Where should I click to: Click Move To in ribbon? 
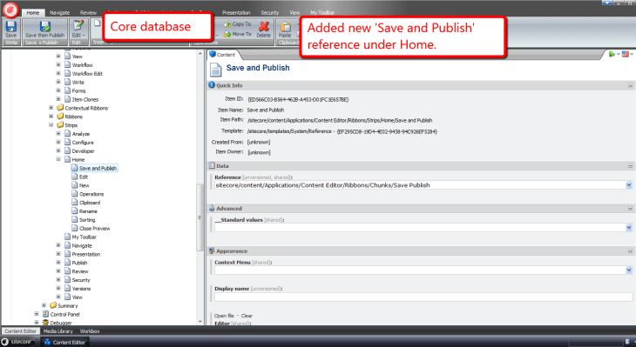point(238,35)
